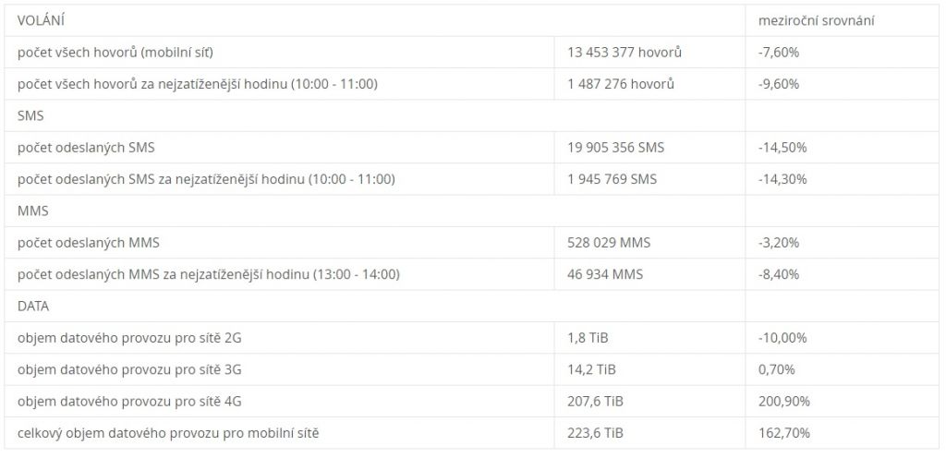Click the MMS section header row
The image size is (946, 458).
(33, 211)
